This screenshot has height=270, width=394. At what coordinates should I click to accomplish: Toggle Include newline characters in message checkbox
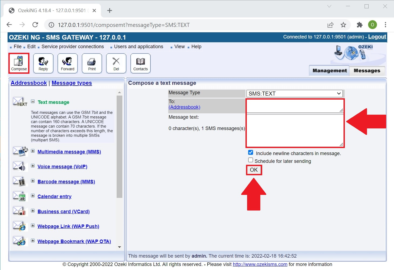click(x=251, y=152)
